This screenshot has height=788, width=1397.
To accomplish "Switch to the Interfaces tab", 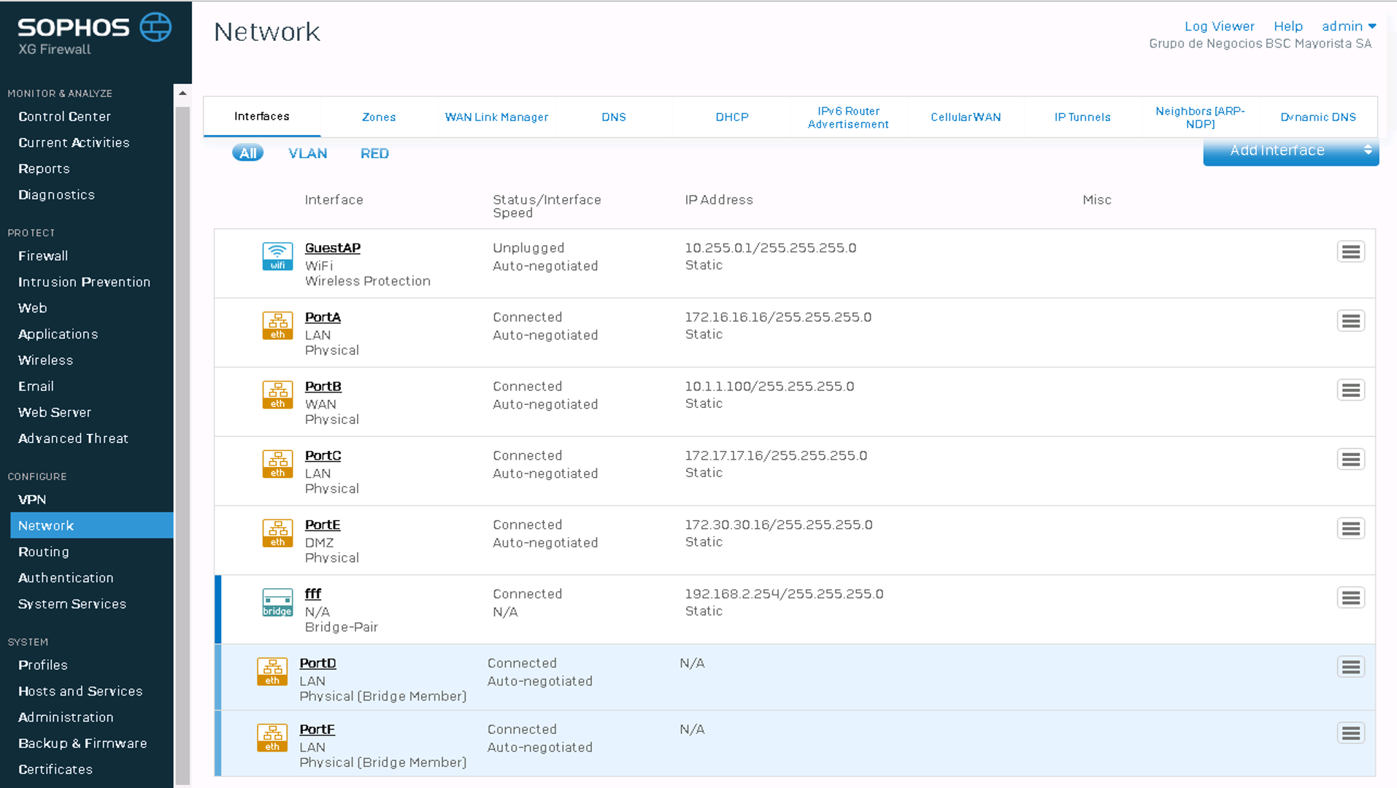I will [x=262, y=117].
